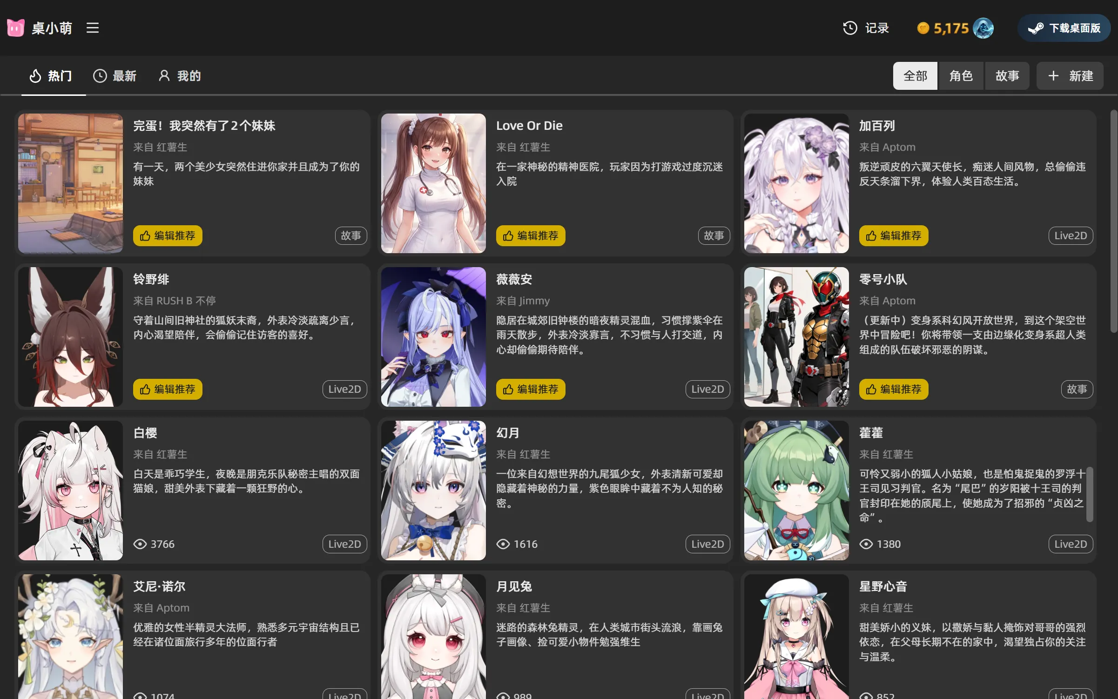Viewport: 1118px width, 699px height.
Task: Click the 加百列 title
Action: pos(877,126)
